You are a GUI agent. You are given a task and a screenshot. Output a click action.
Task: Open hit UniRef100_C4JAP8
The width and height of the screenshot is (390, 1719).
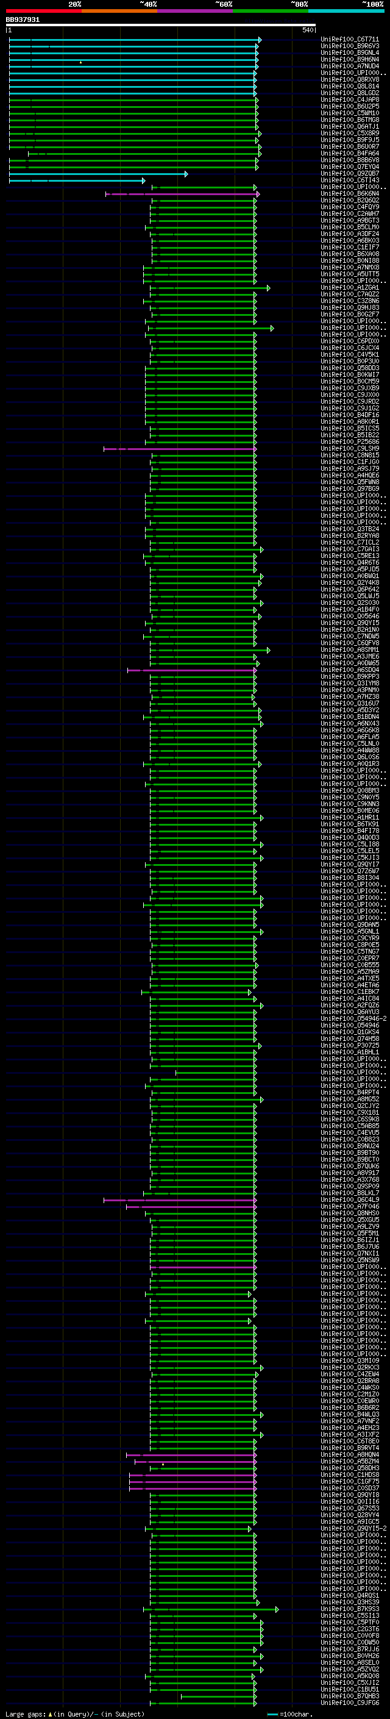(349, 99)
